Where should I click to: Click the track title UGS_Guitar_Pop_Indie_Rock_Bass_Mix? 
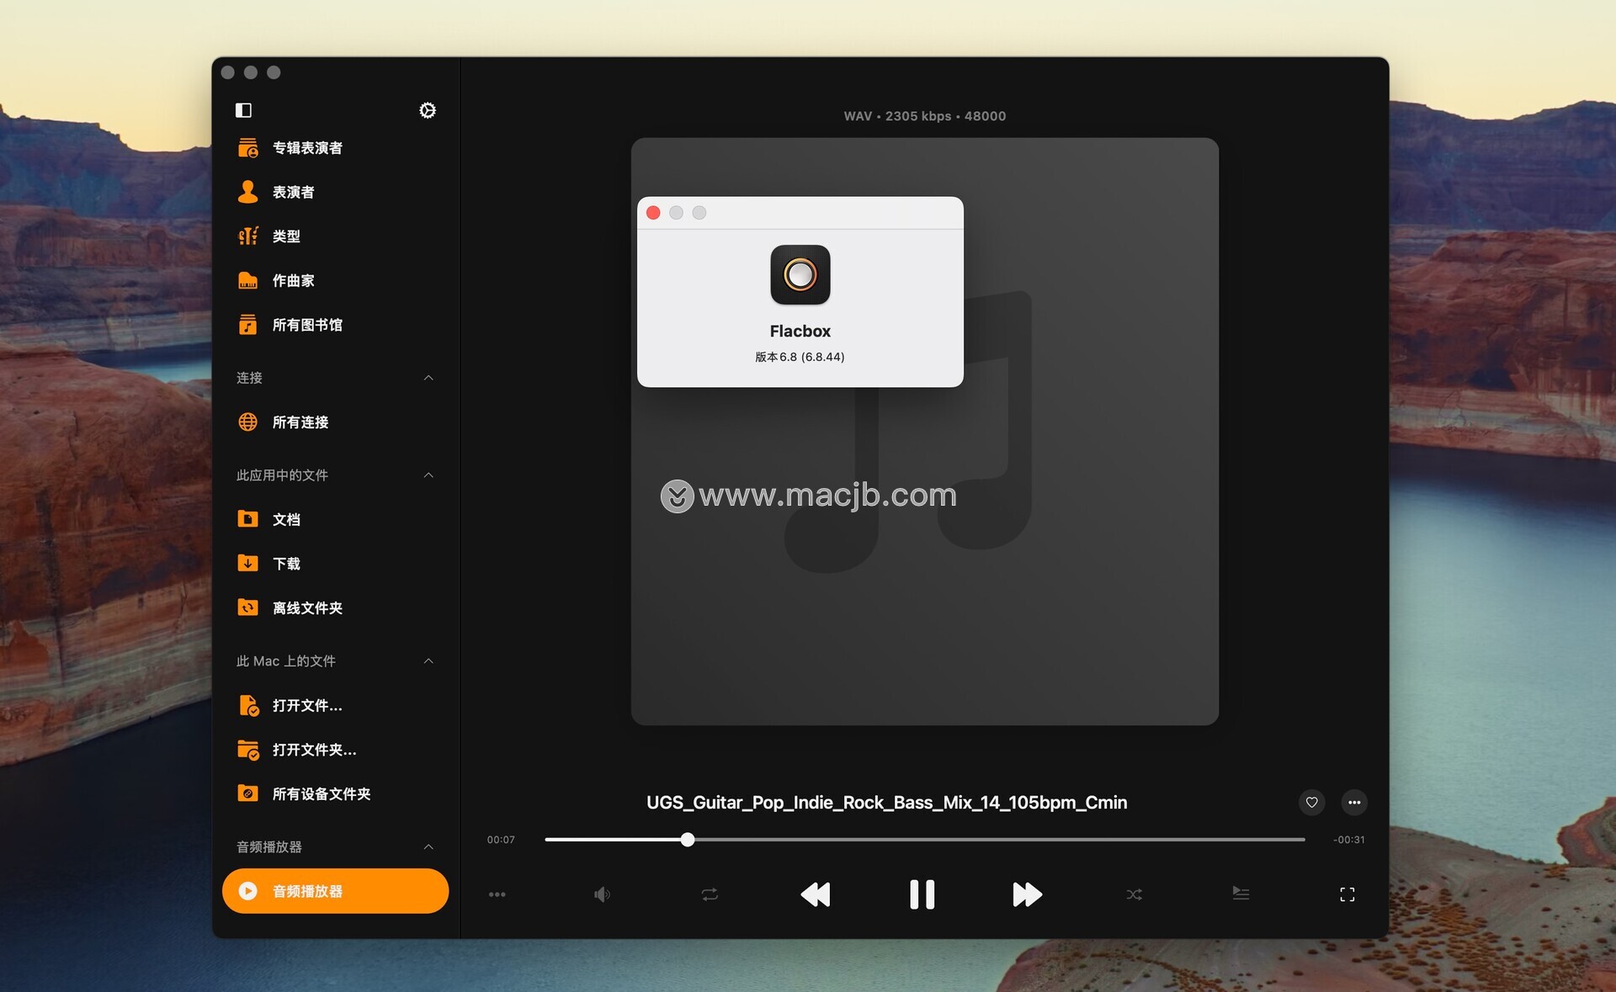[886, 803]
